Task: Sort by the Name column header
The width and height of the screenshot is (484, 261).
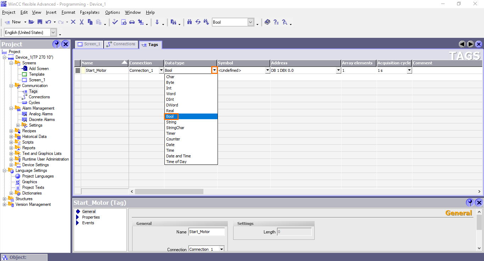Action: (105, 63)
